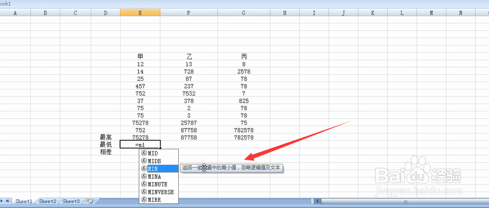Select column A header
This screenshot has height=208, width=489.
15,13
